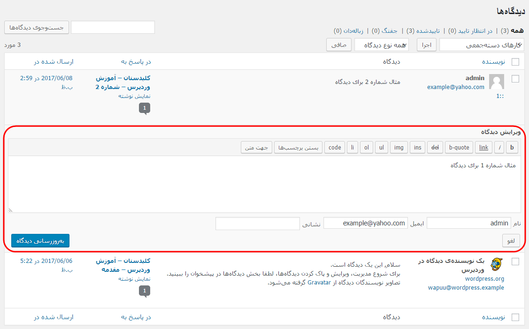Click the admin author name text
Viewport: 529px width, 329px height.
(475, 78)
